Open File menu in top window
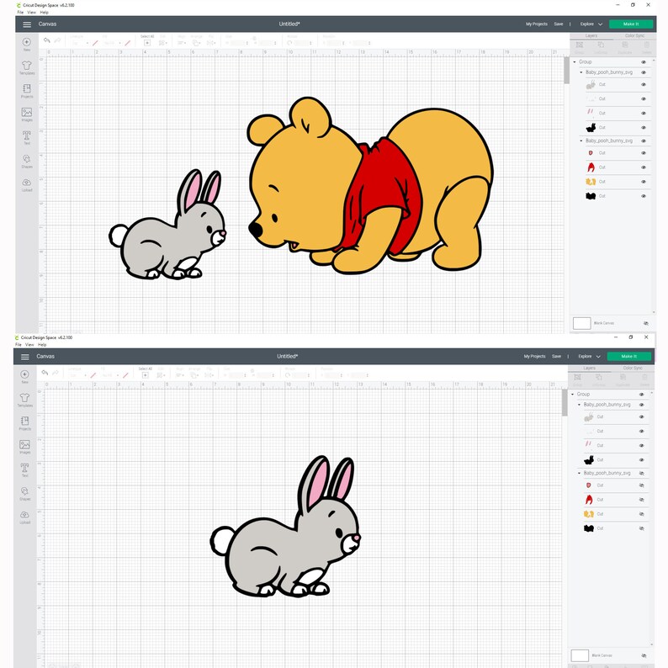Image resolution: width=668 pixels, height=668 pixels. tap(20, 13)
